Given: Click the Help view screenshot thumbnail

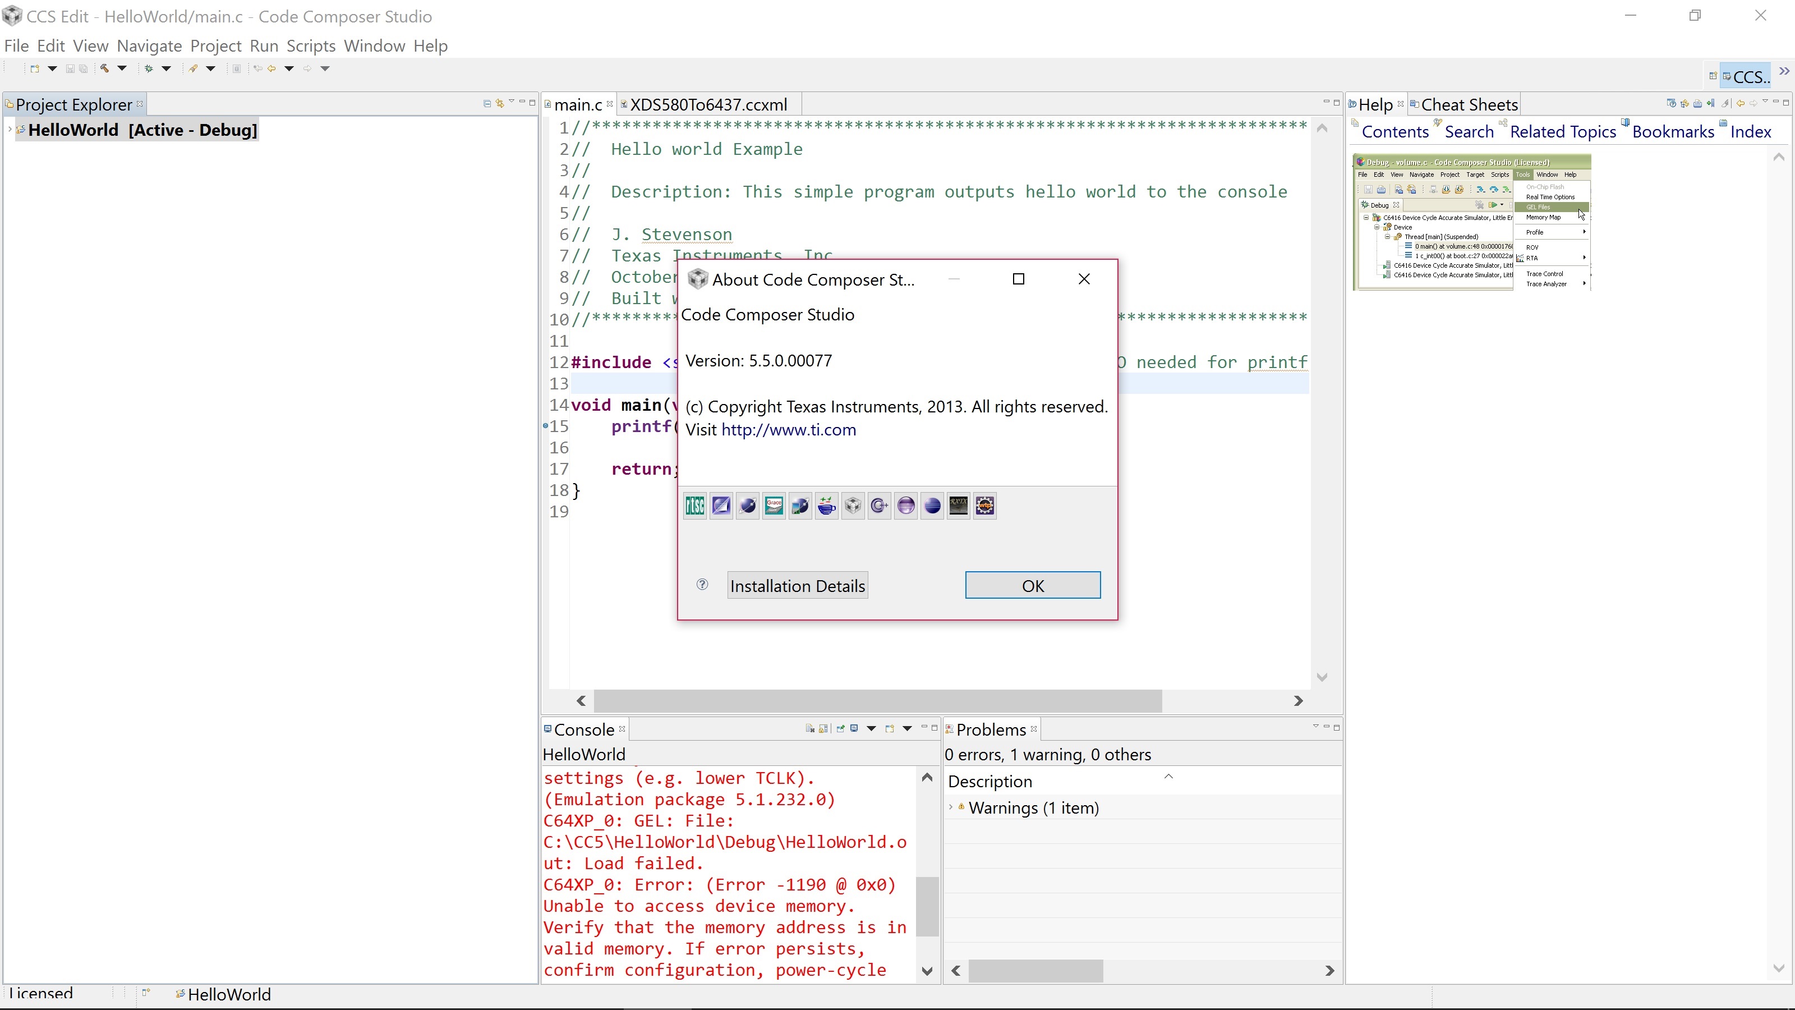Looking at the screenshot, I should [x=1472, y=222].
